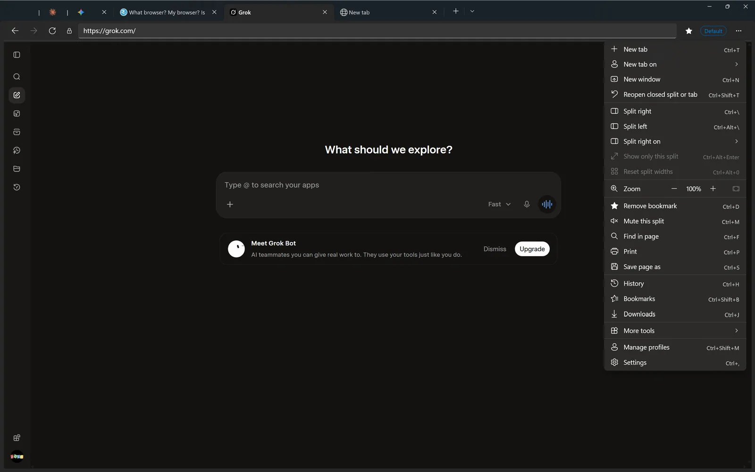Add attachment with plus icon in prompt
Screen dimensions: 755x472
pos(230,204)
